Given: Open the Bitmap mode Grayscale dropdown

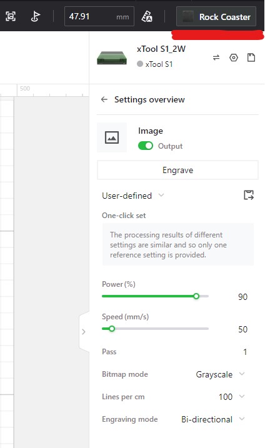Looking at the screenshot, I should (x=220, y=374).
